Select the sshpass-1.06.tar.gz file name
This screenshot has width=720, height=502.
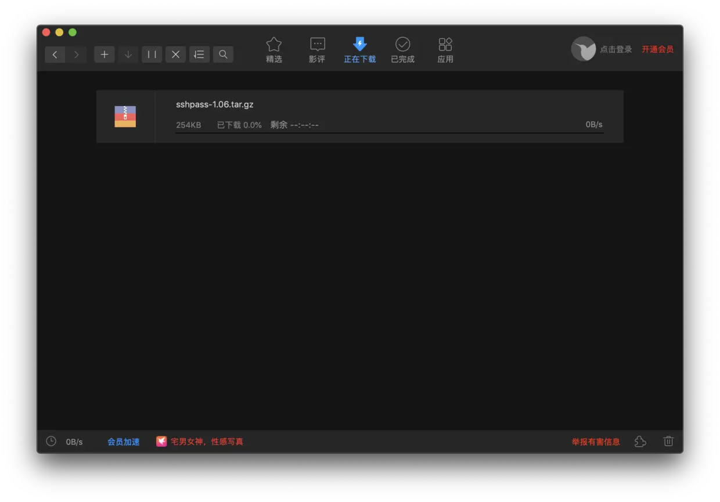point(215,104)
